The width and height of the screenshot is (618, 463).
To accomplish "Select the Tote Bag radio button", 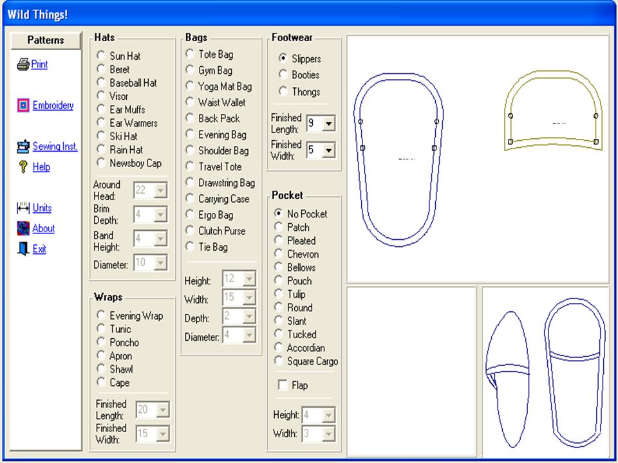I will (190, 54).
